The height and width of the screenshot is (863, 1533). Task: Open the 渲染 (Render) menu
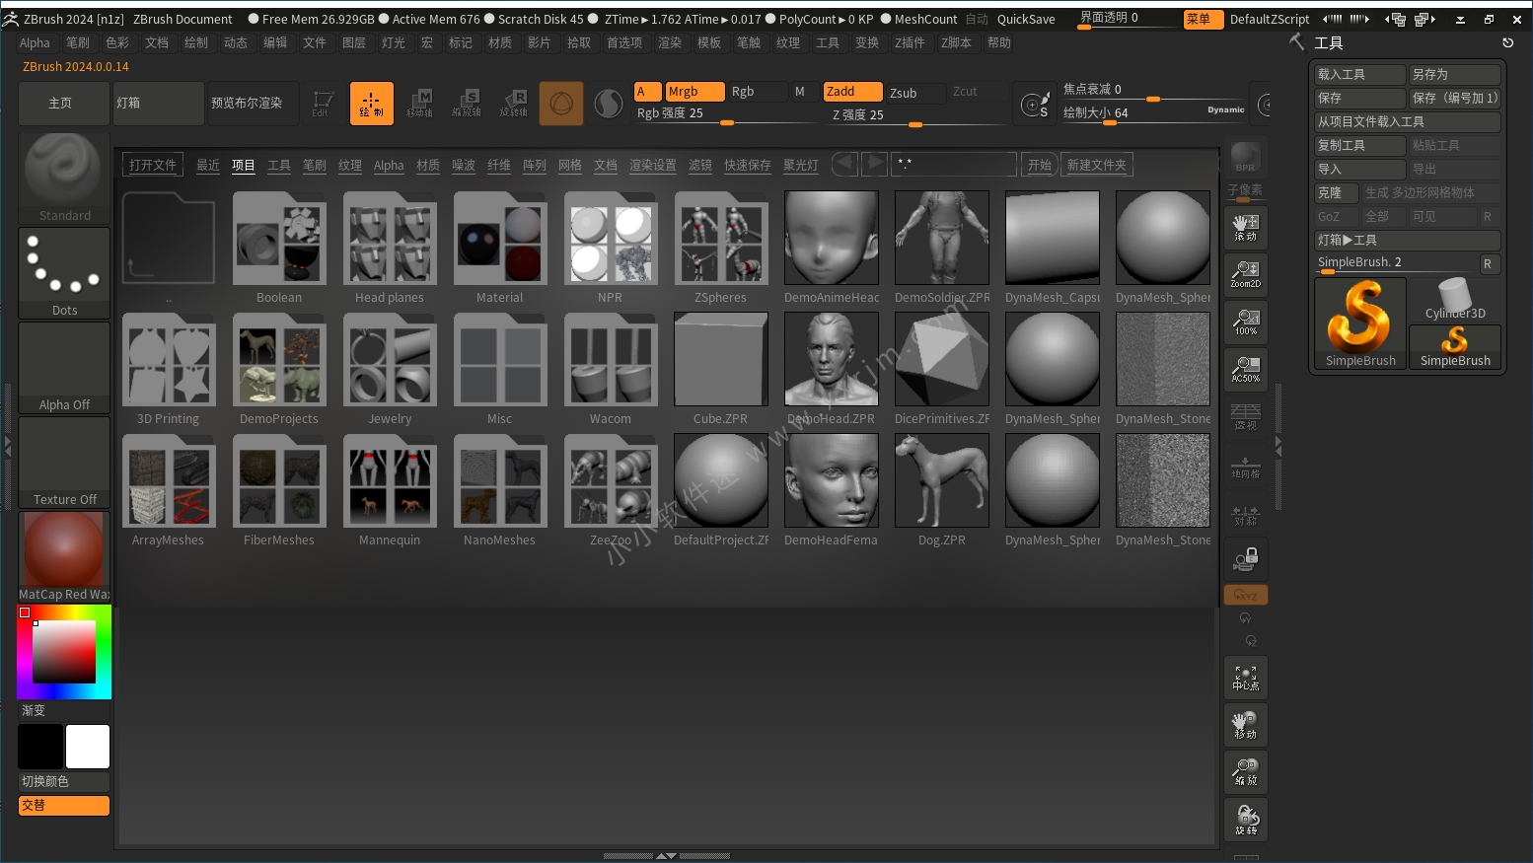click(670, 42)
